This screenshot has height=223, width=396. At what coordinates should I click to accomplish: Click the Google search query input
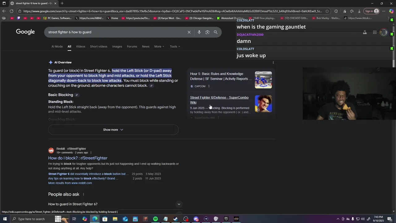pos(116,32)
